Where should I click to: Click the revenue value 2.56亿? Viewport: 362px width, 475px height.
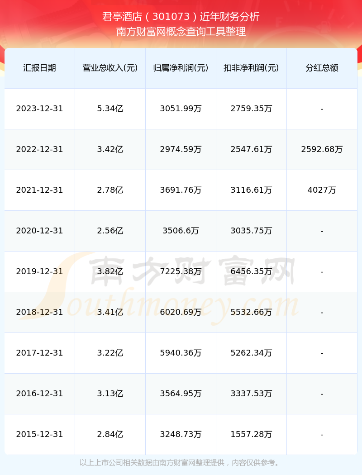pyautogui.click(x=110, y=231)
